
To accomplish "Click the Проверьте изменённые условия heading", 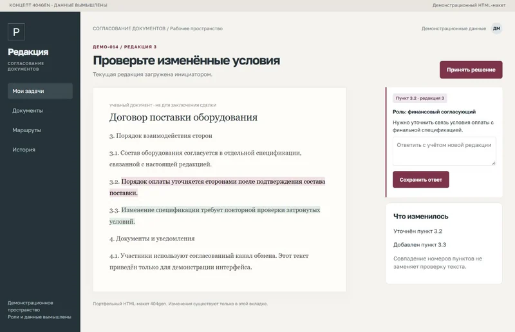I will pyautogui.click(x=186, y=61).
